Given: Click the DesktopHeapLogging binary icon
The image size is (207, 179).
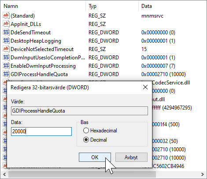Looking at the screenshot, I should pyautogui.click(x=6, y=40).
